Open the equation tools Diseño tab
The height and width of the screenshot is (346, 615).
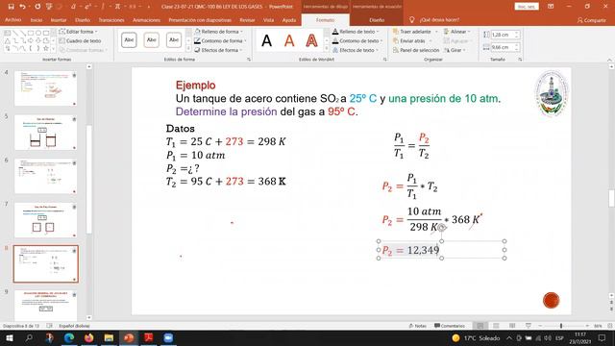377,20
